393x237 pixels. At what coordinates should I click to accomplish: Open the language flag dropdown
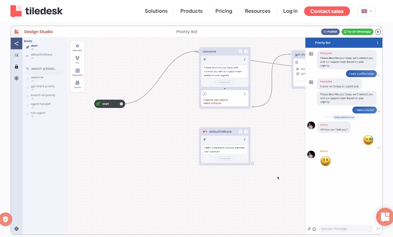pos(367,11)
